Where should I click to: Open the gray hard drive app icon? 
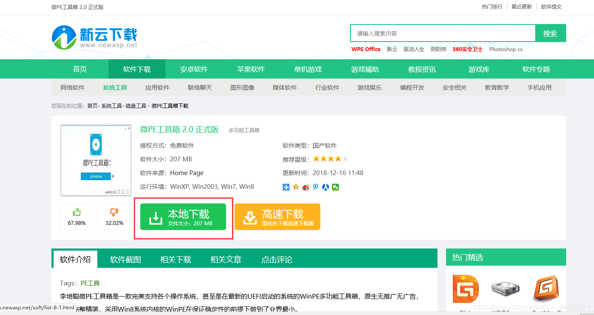(x=506, y=289)
